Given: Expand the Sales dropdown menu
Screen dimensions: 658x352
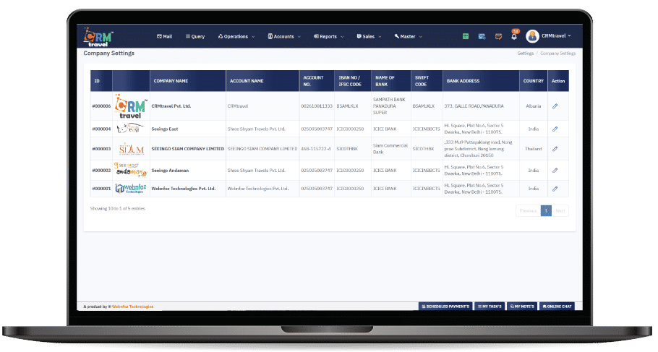Looking at the screenshot, I should coord(369,36).
